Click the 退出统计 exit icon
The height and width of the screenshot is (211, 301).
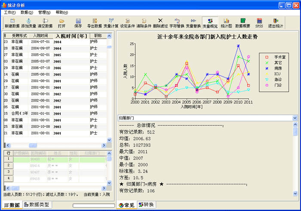(276, 23)
